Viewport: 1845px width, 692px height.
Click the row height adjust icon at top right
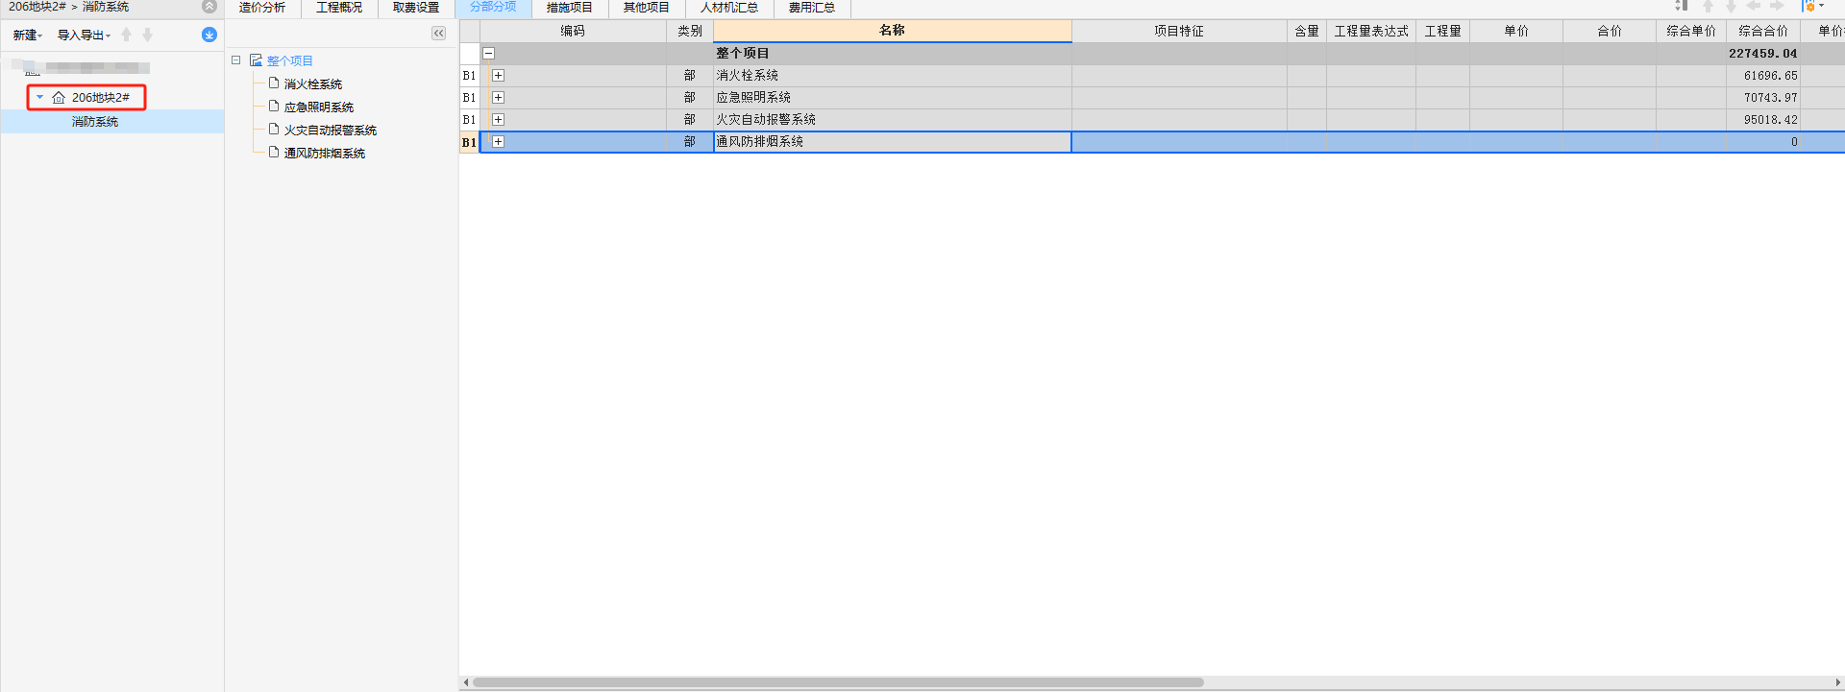coord(1682,6)
